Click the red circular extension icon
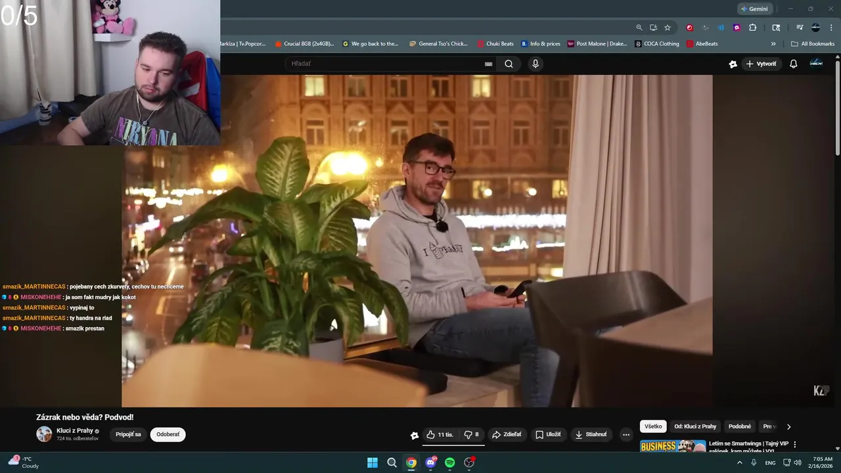This screenshot has height=473, width=841. click(x=689, y=28)
